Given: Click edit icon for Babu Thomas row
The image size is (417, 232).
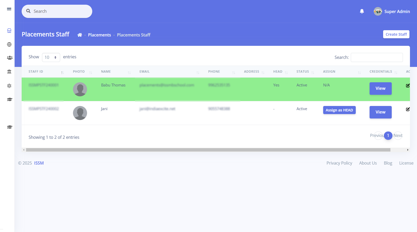Looking at the screenshot, I should pos(408,85).
